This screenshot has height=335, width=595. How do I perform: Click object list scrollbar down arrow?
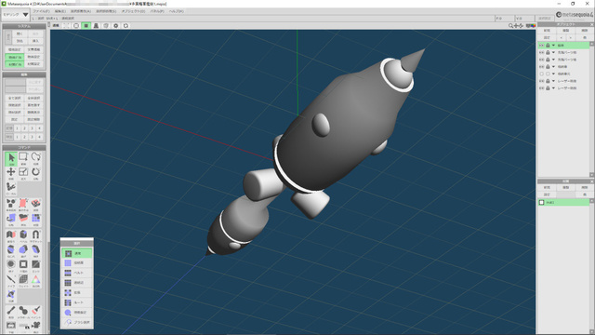click(592, 174)
